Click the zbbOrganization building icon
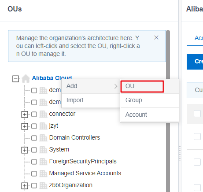This screenshot has height=192, width=203. coord(43,185)
